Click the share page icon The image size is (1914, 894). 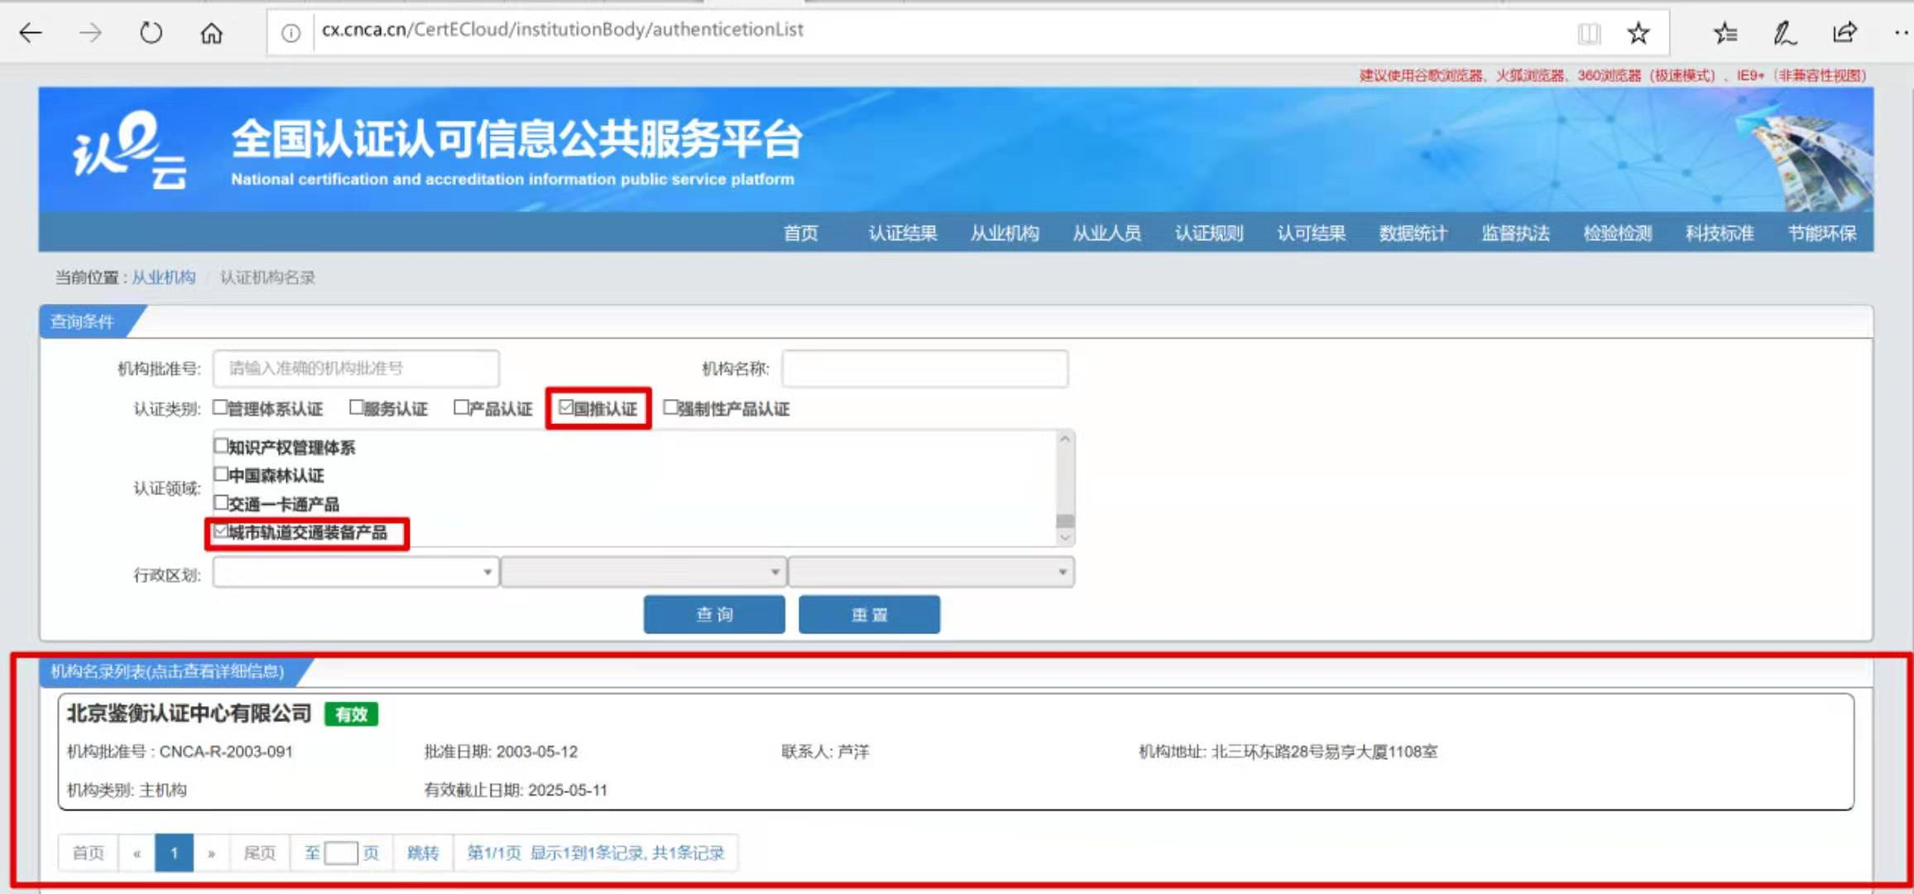point(1844,33)
